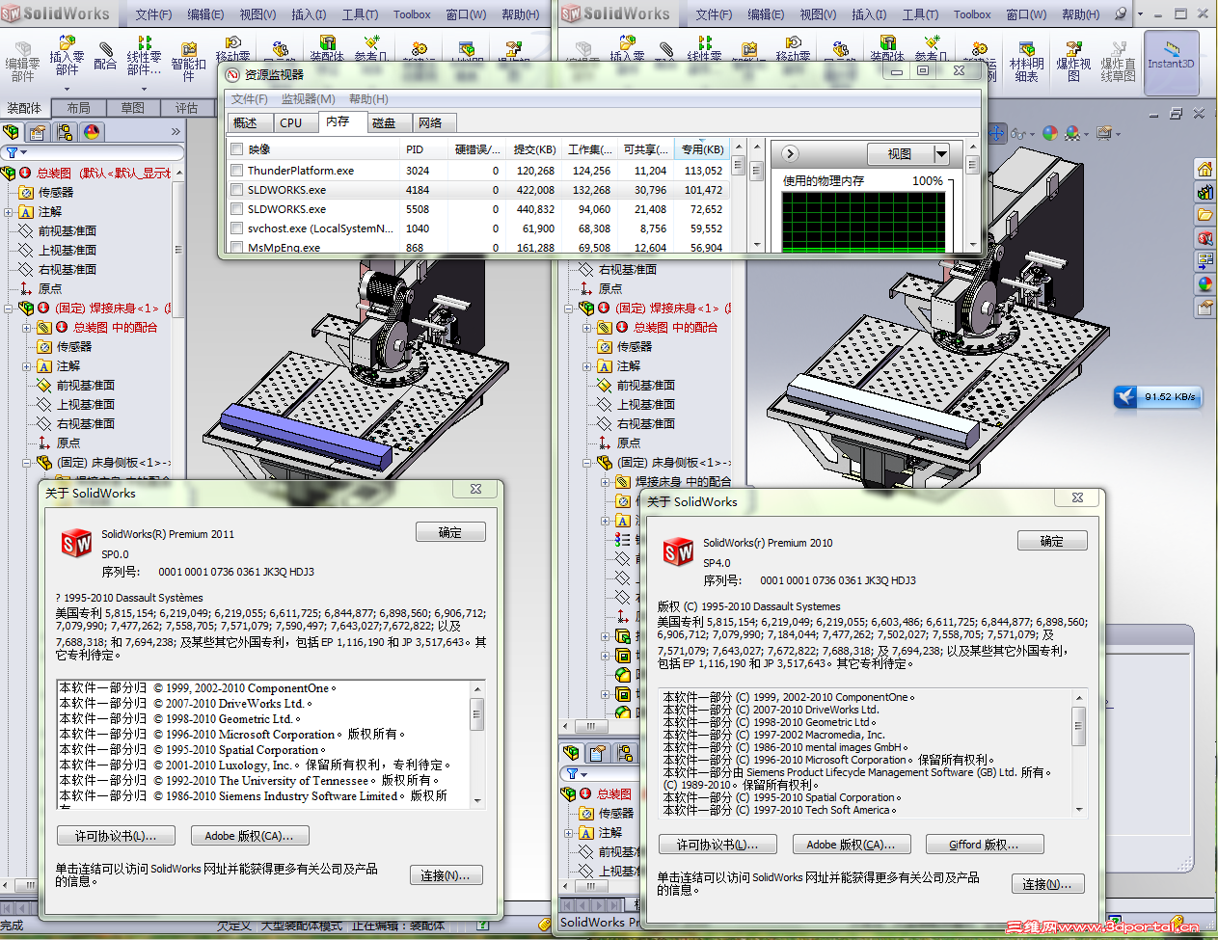Open the 监视器(M) menu
1218x940 pixels.
coord(308,99)
